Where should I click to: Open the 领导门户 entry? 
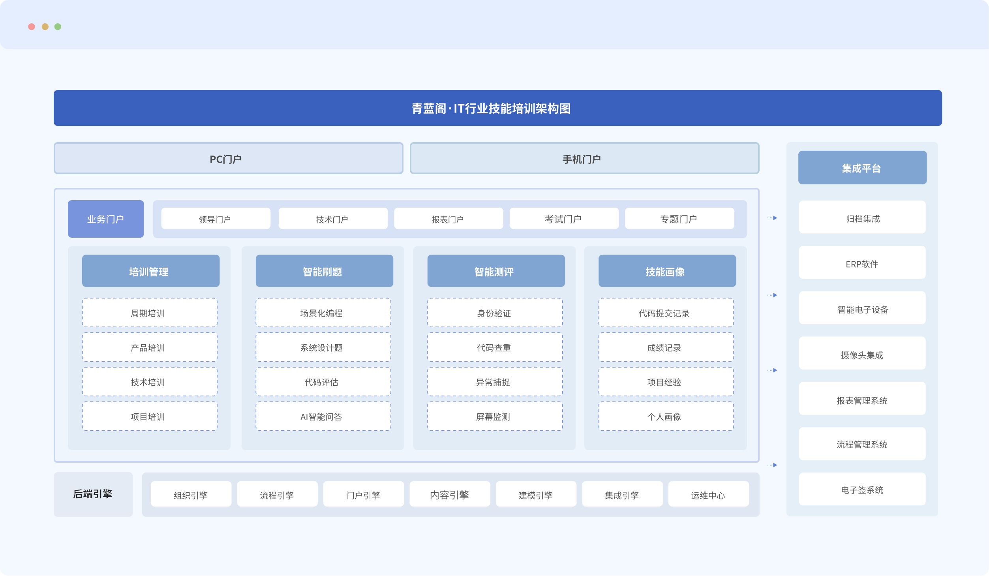point(216,219)
